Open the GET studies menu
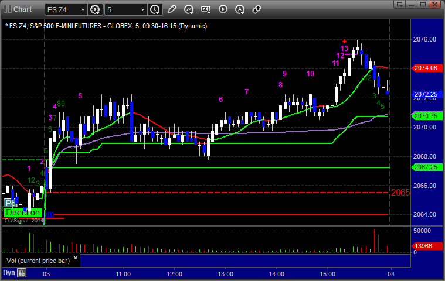 coord(206,9)
